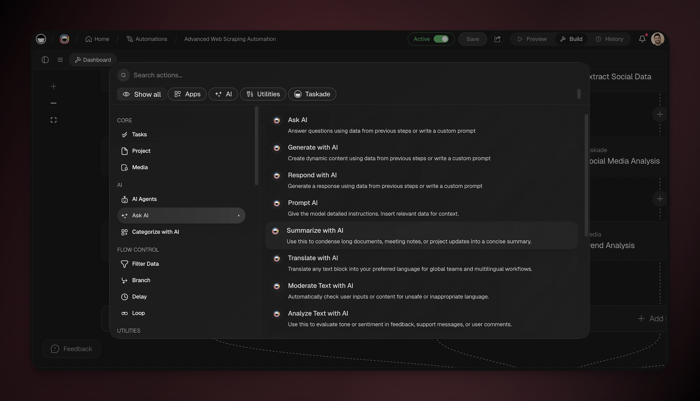The height and width of the screenshot is (401, 700).
Task: Switch to the Build mode
Action: click(571, 39)
